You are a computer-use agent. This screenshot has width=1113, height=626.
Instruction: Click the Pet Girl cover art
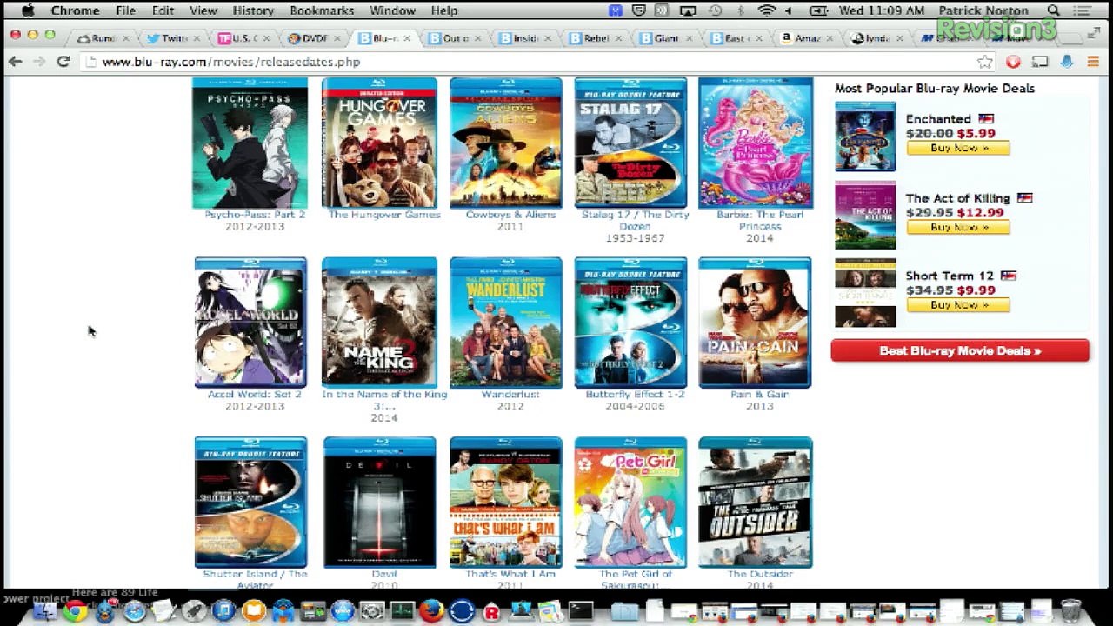coord(630,503)
